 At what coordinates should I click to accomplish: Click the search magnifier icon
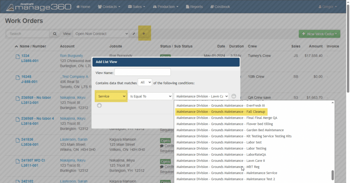[x=54, y=34]
